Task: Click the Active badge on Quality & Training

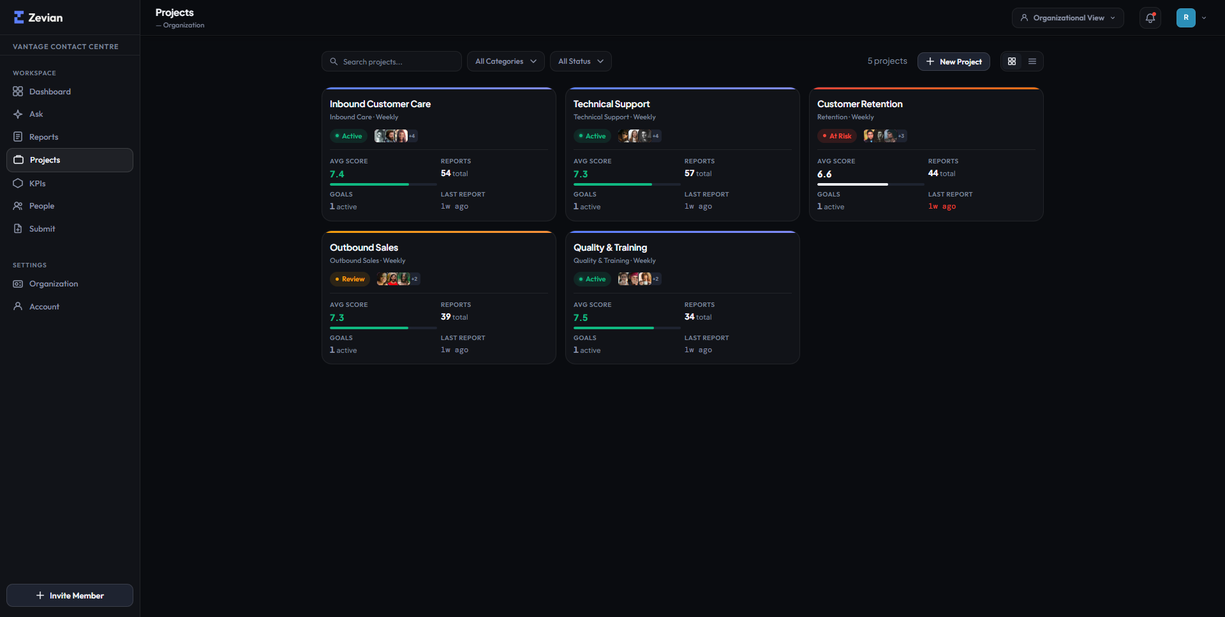Action: point(592,279)
